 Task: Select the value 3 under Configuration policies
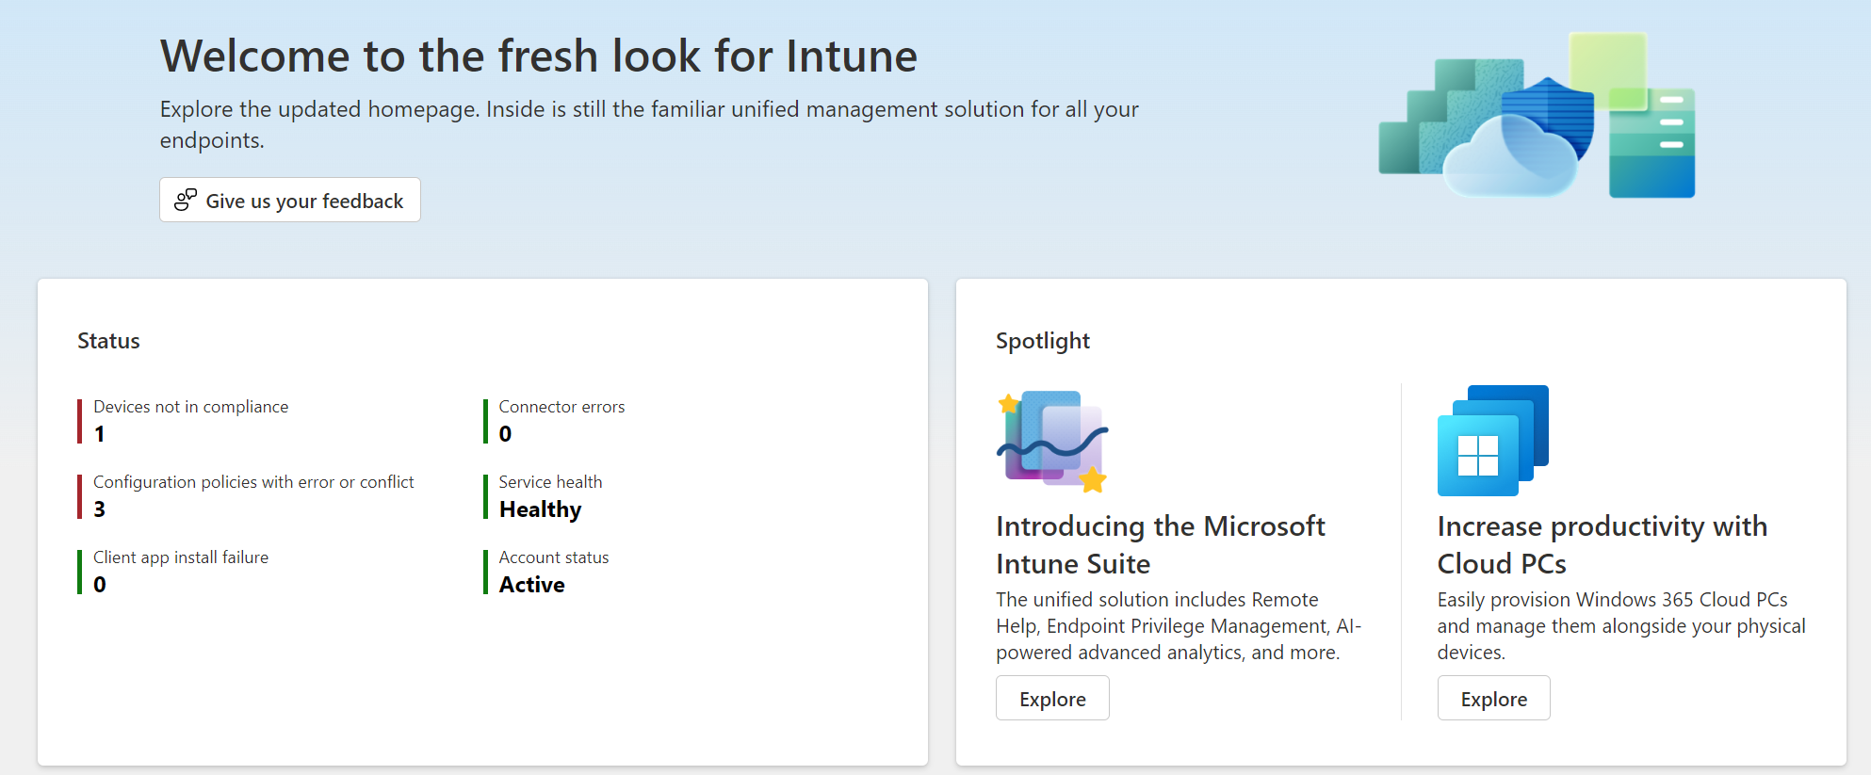(100, 509)
